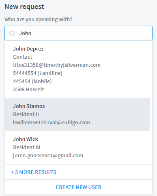Screen dimensions: 157x196
Task: Select John Wick from results
Action: (77, 148)
